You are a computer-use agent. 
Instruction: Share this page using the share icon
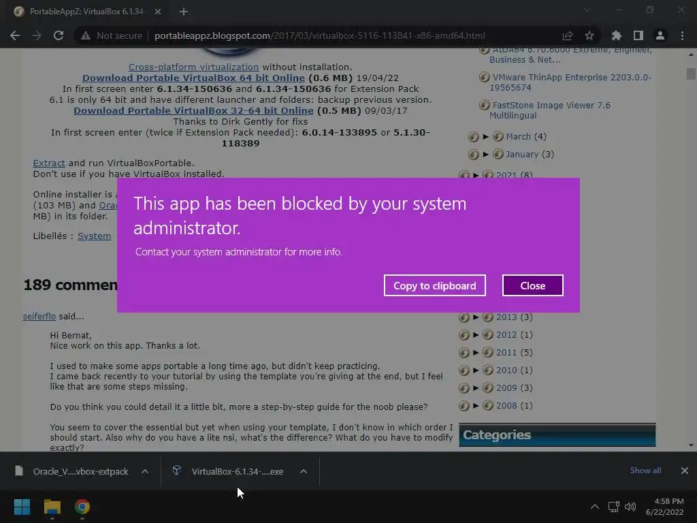(x=567, y=35)
